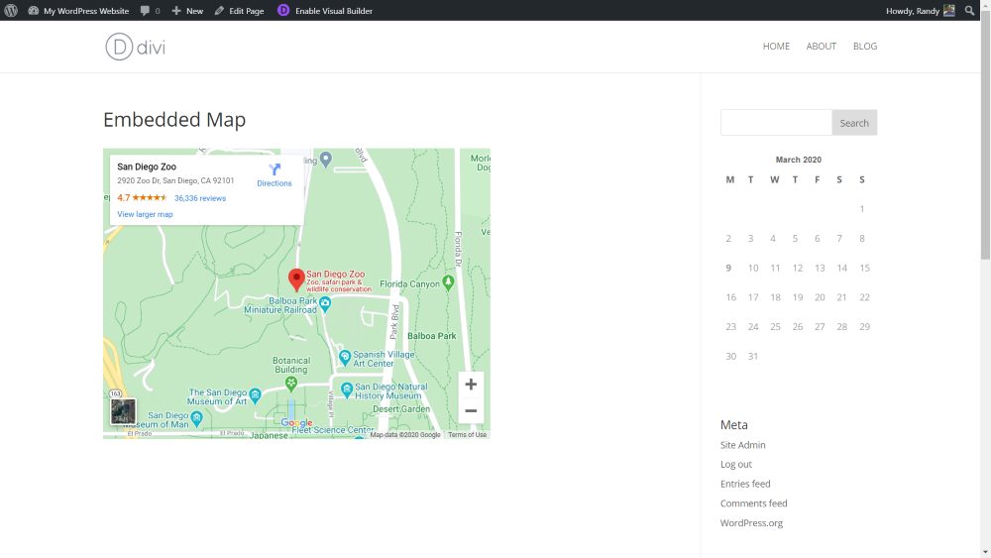The width and height of the screenshot is (991, 558).
Task: Click the sidebar search input field
Action: coord(776,123)
